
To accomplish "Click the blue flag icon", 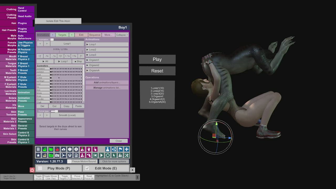I will [x=120, y=149].
